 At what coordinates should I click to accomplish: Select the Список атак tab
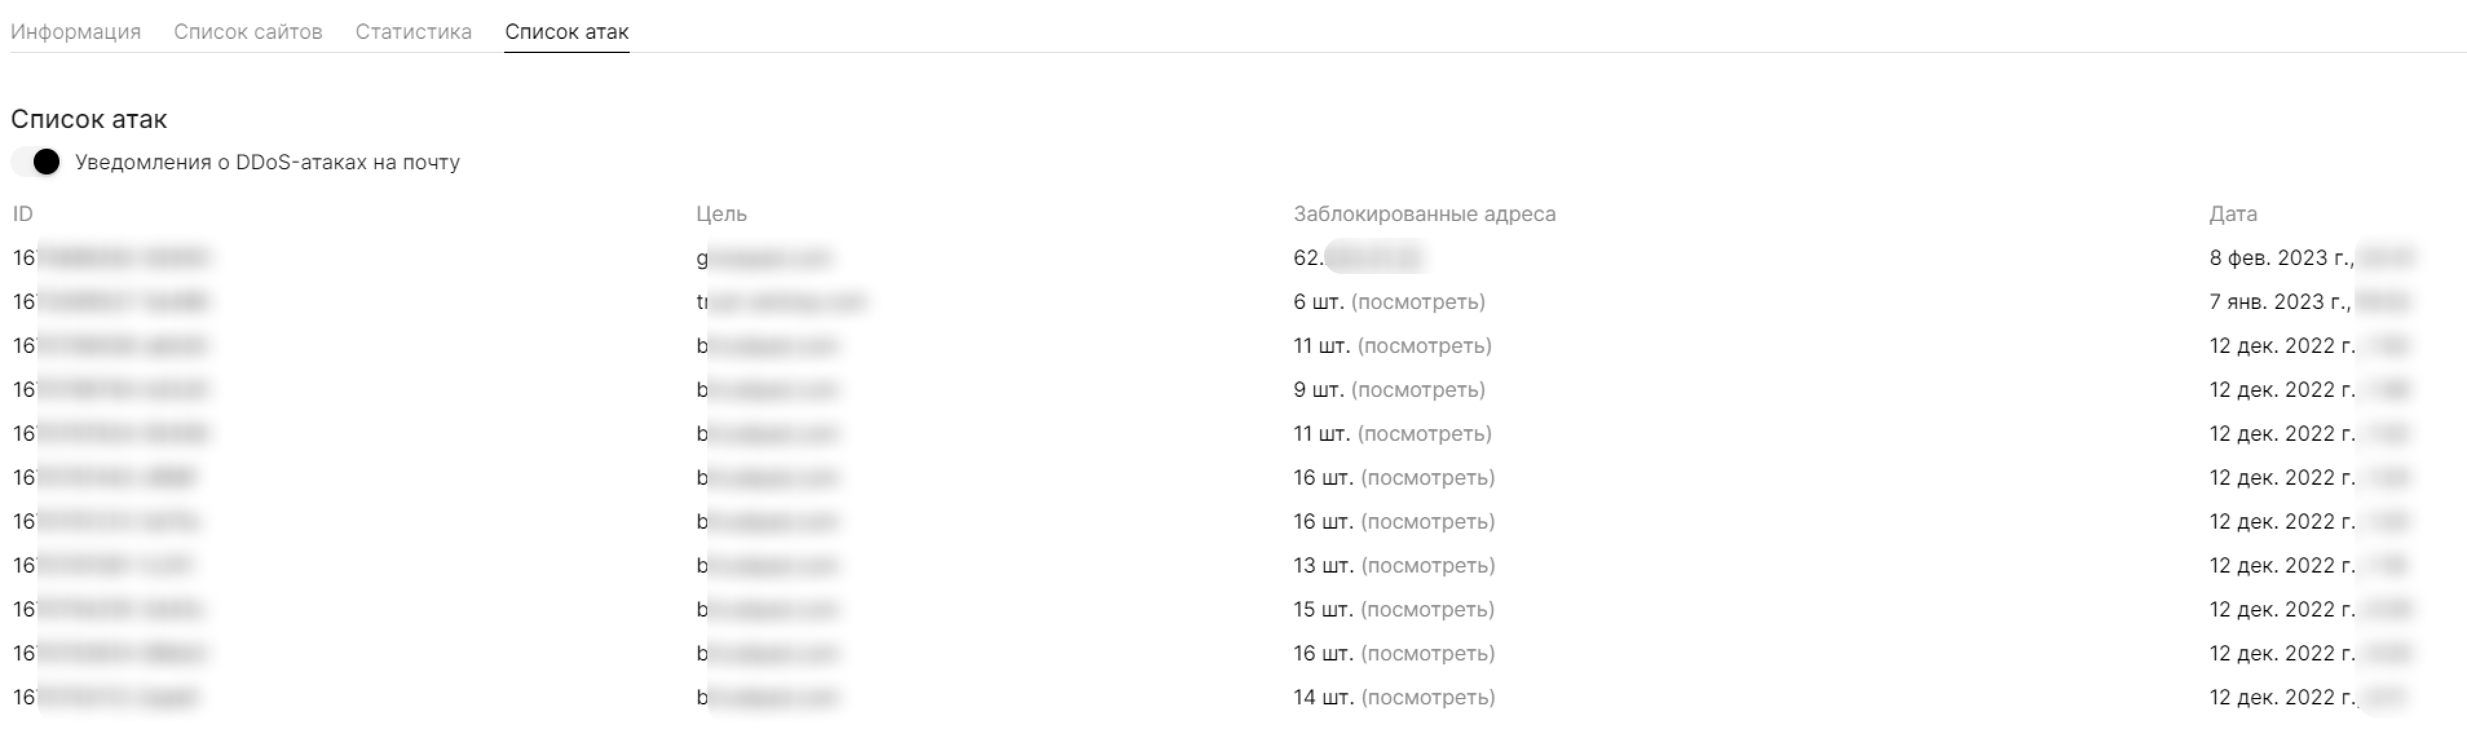coord(566,32)
